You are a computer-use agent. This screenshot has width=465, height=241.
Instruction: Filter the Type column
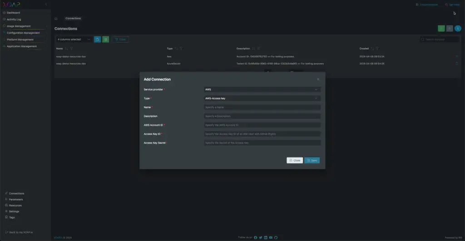click(x=181, y=49)
